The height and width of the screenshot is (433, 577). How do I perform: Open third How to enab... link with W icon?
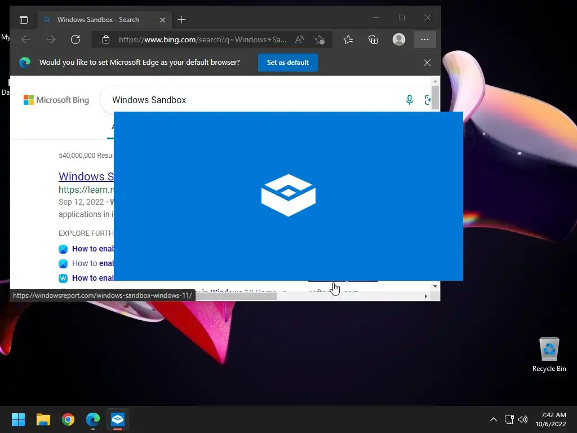pos(93,279)
